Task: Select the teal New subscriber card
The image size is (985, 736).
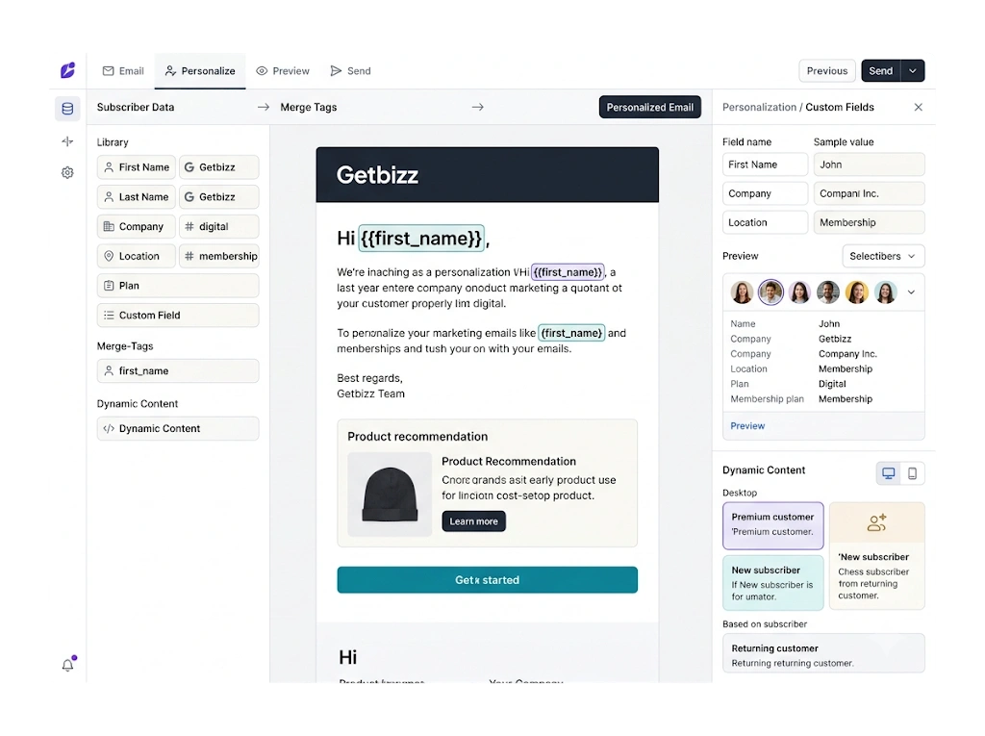Action: point(772,583)
